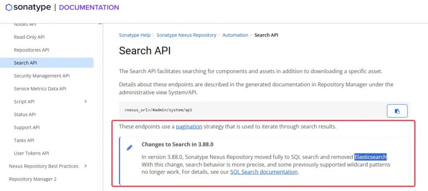Open Repository Manager 2 item
This screenshot has width=428, height=191.
coord(33,179)
